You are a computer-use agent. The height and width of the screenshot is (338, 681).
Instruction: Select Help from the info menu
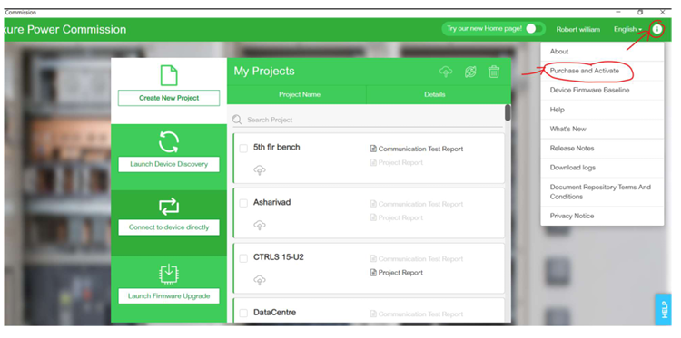[x=602, y=110]
